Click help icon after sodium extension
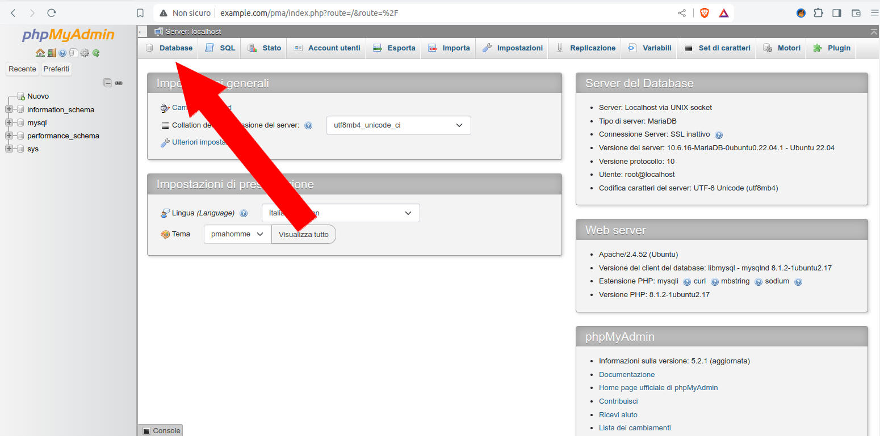Image resolution: width=880 pixels, height=436 pixels. click(798, 282)
